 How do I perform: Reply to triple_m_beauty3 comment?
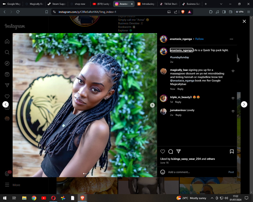178,102
